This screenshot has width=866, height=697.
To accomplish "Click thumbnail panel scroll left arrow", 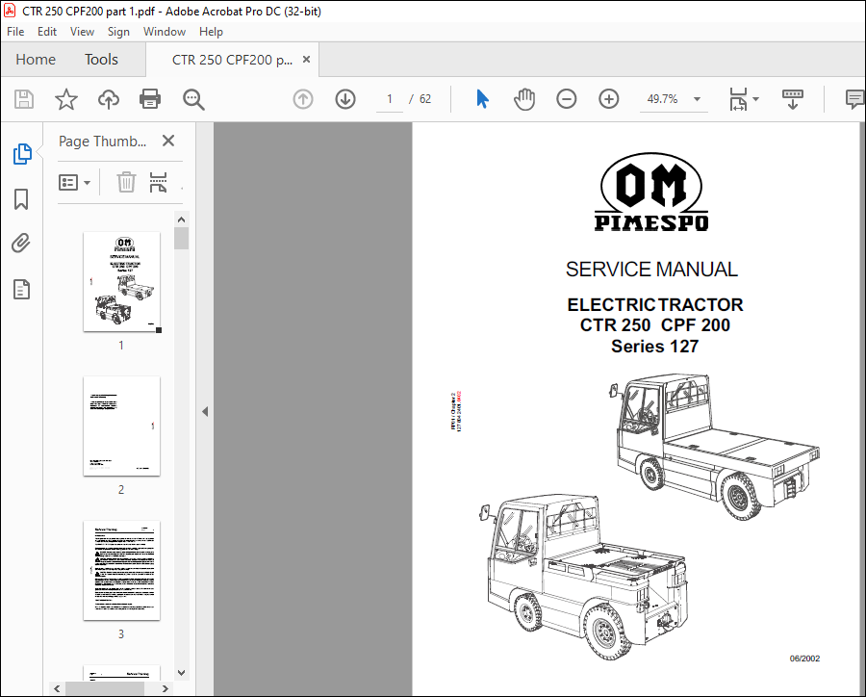I will (x=57, y=688).
